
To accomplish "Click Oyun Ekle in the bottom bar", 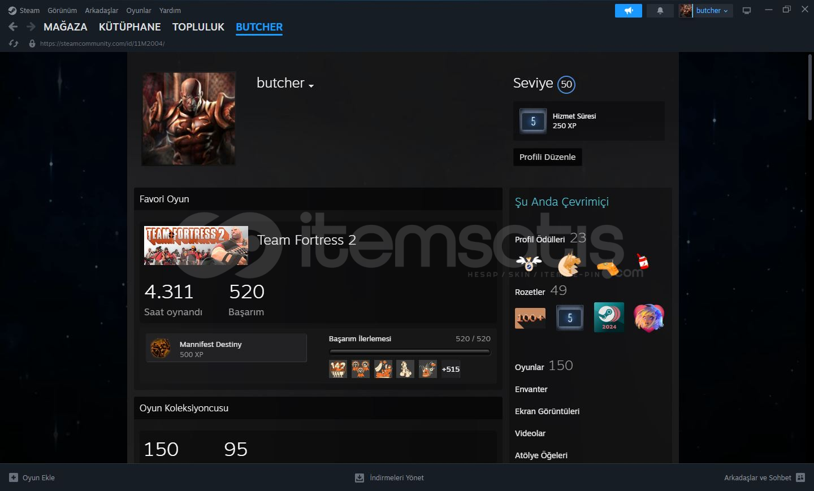I will [x=38, y=478].
